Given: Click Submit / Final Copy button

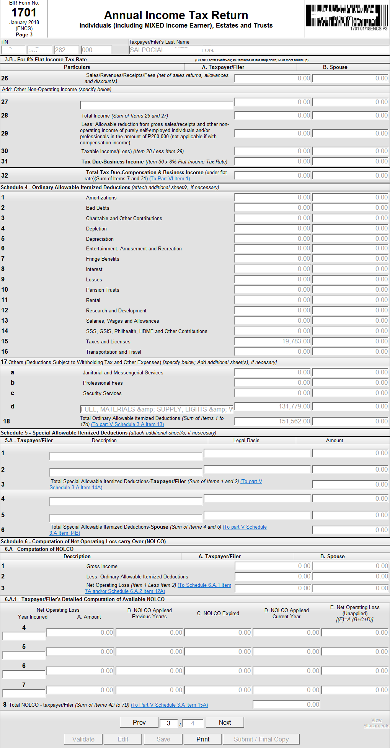Looking at the screenshot, I should (261, 739).
